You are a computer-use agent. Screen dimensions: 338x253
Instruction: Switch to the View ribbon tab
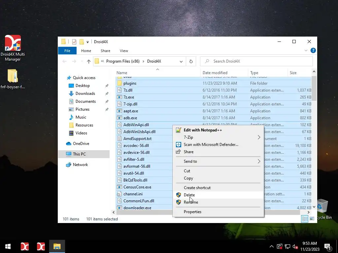(x=124, y=51)
